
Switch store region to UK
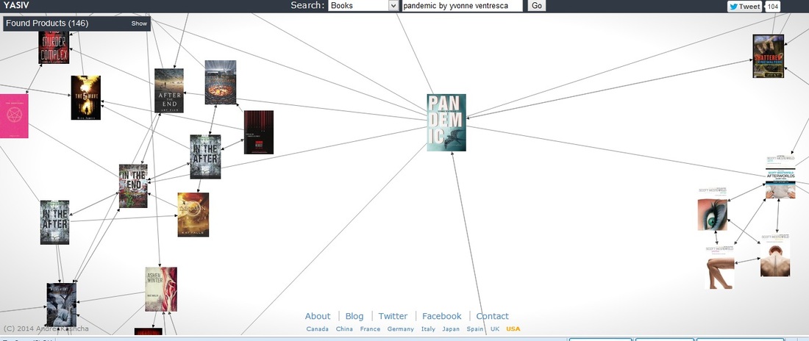click(x=495, y=329)
